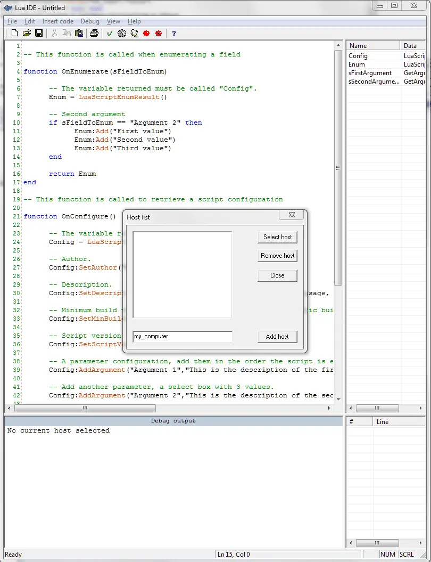431x562 pixels.
Task: Click the New file toolbar icon
Action: click(x=15, y=34)
